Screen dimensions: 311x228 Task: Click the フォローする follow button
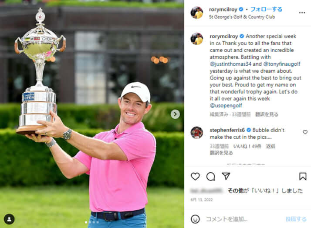click(x=266, y=9)
